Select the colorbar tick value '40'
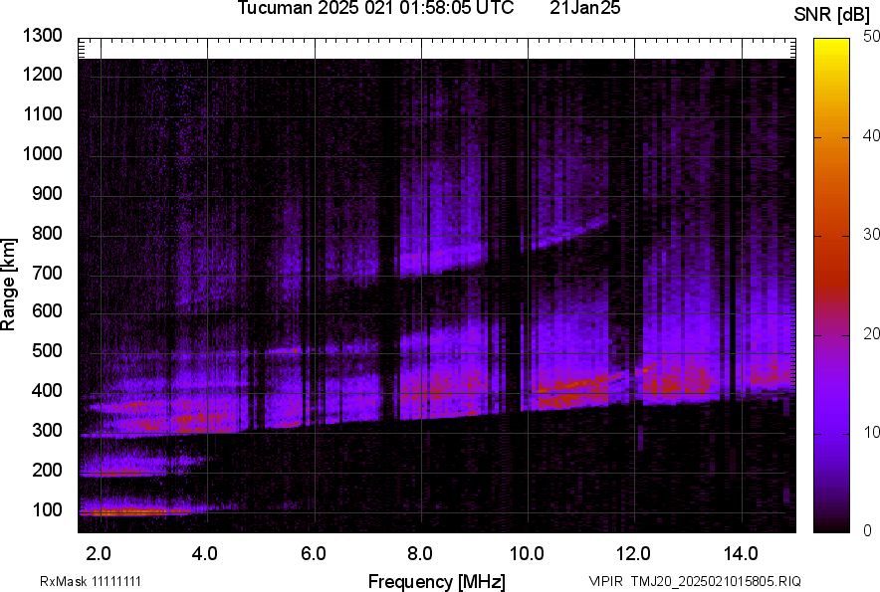This screenshot has width=880, height=592. point(871,135)
